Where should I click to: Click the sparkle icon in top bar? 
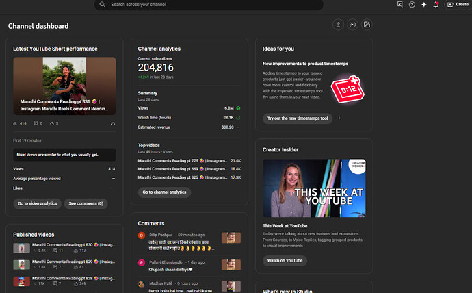423,4
